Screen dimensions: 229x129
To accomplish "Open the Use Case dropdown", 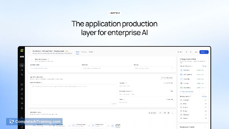I will [153, 68].
